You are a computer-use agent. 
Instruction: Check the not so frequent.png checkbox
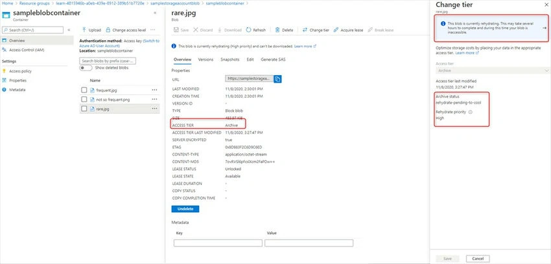point(84,100)
